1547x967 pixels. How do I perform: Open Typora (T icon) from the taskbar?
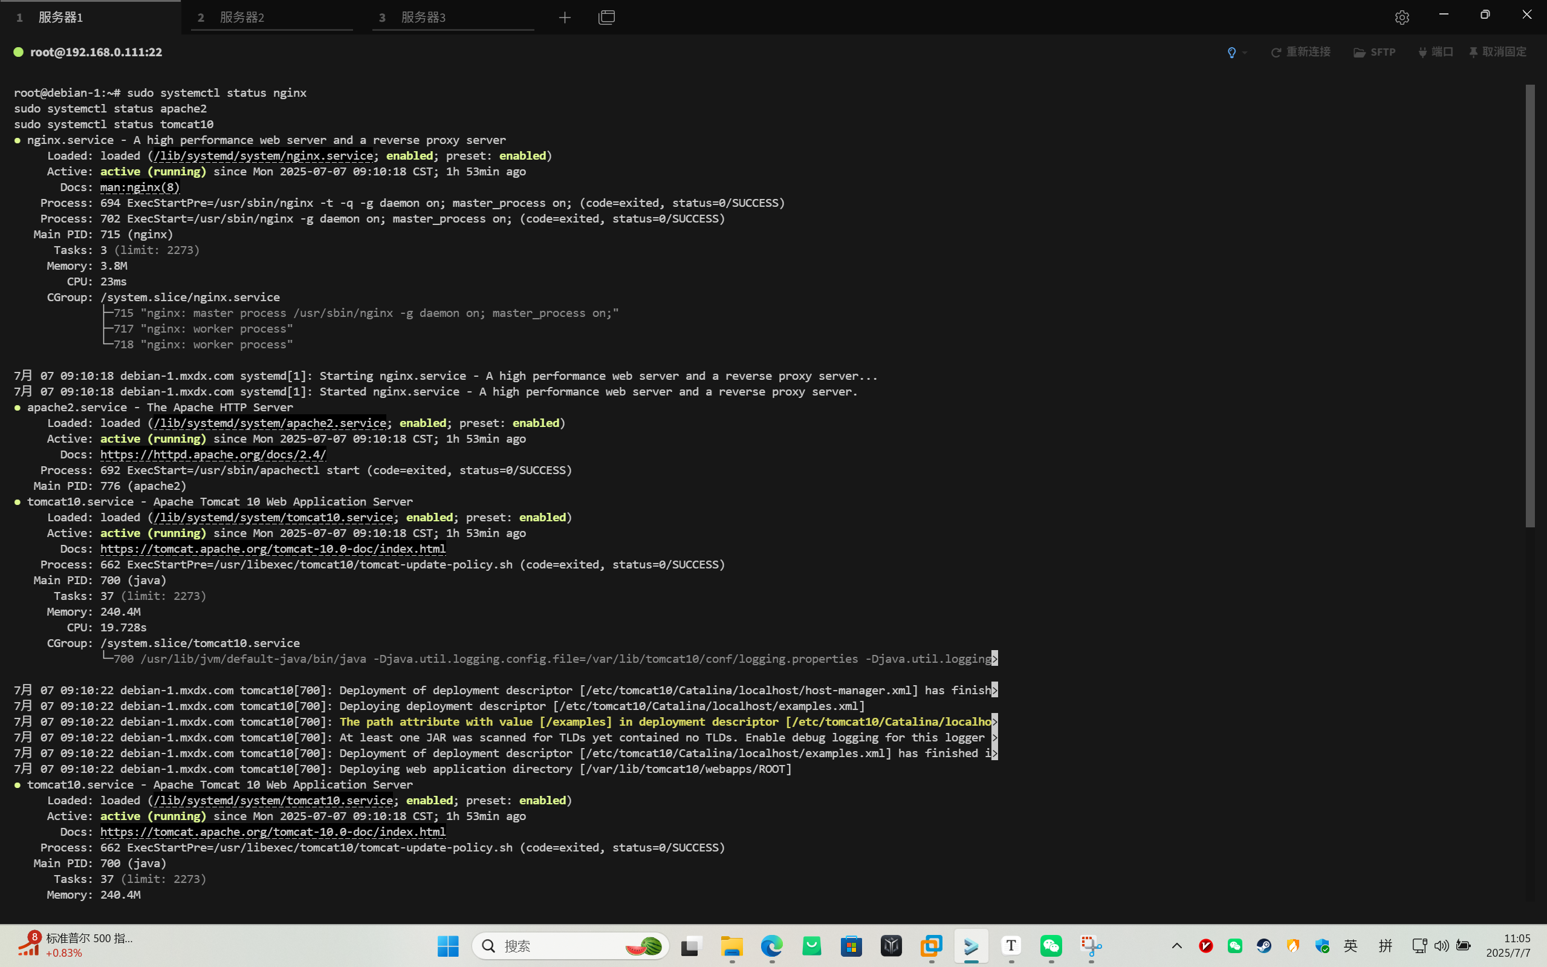[1011, 946]
